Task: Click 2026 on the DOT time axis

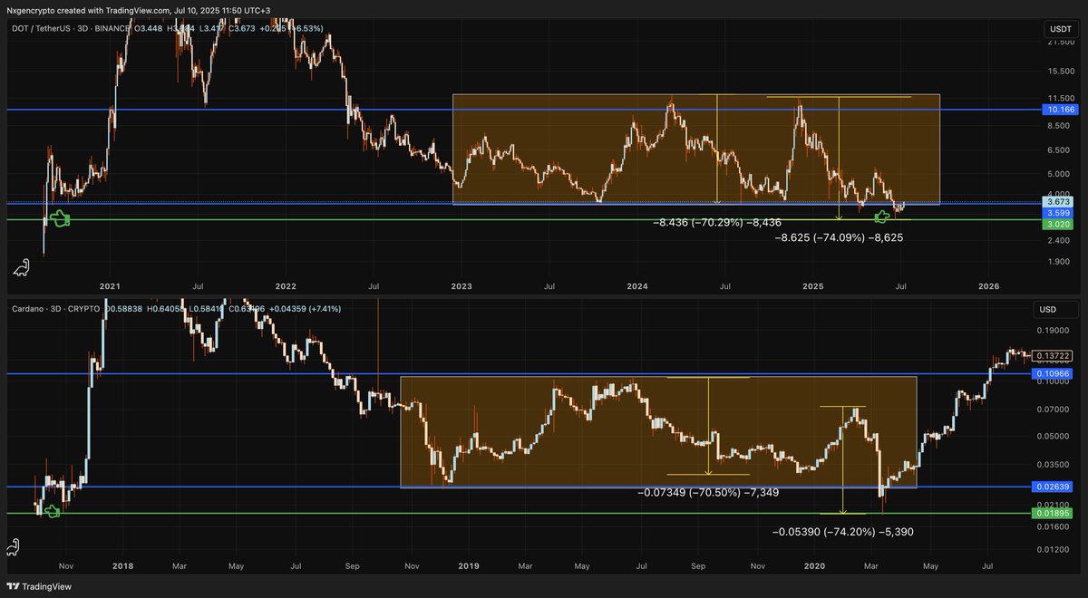Action: tap(989, 286)
